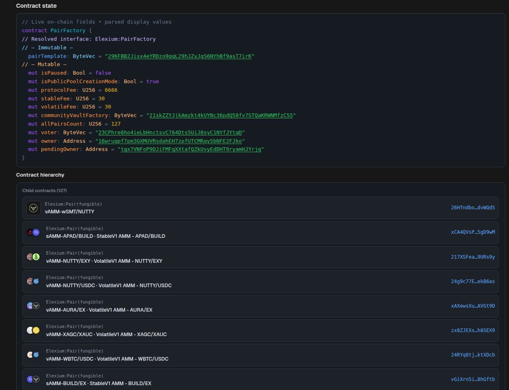Select the vAMM-WBTC/USDC VolatileV1 AMM pair name
The image size is (509, 390).
click(x=107, y=359)
